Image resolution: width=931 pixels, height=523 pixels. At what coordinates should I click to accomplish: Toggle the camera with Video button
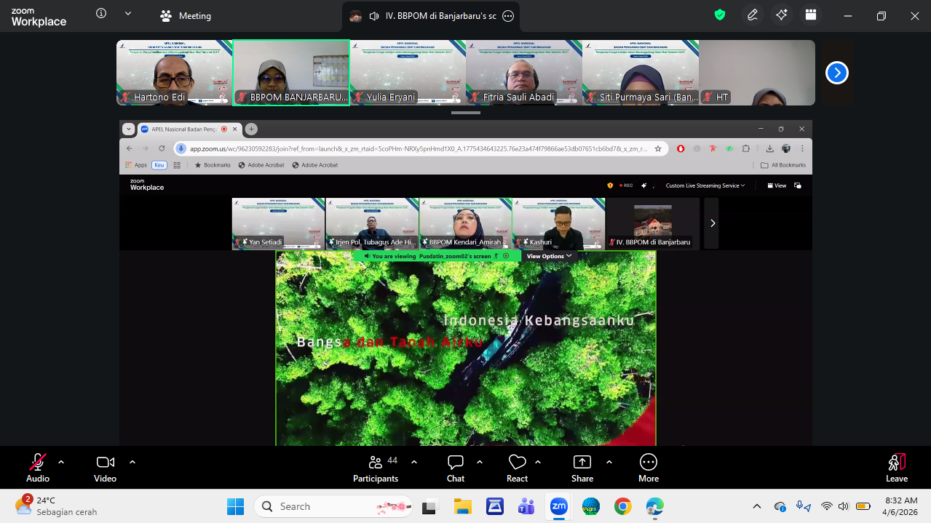(x=106, y=468)
